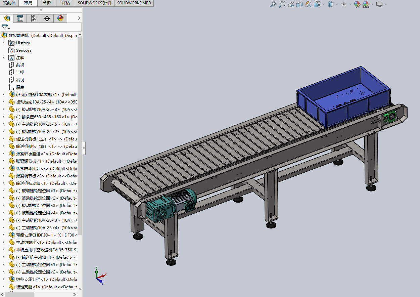Select the 原点 origin item

coord(20,87)
